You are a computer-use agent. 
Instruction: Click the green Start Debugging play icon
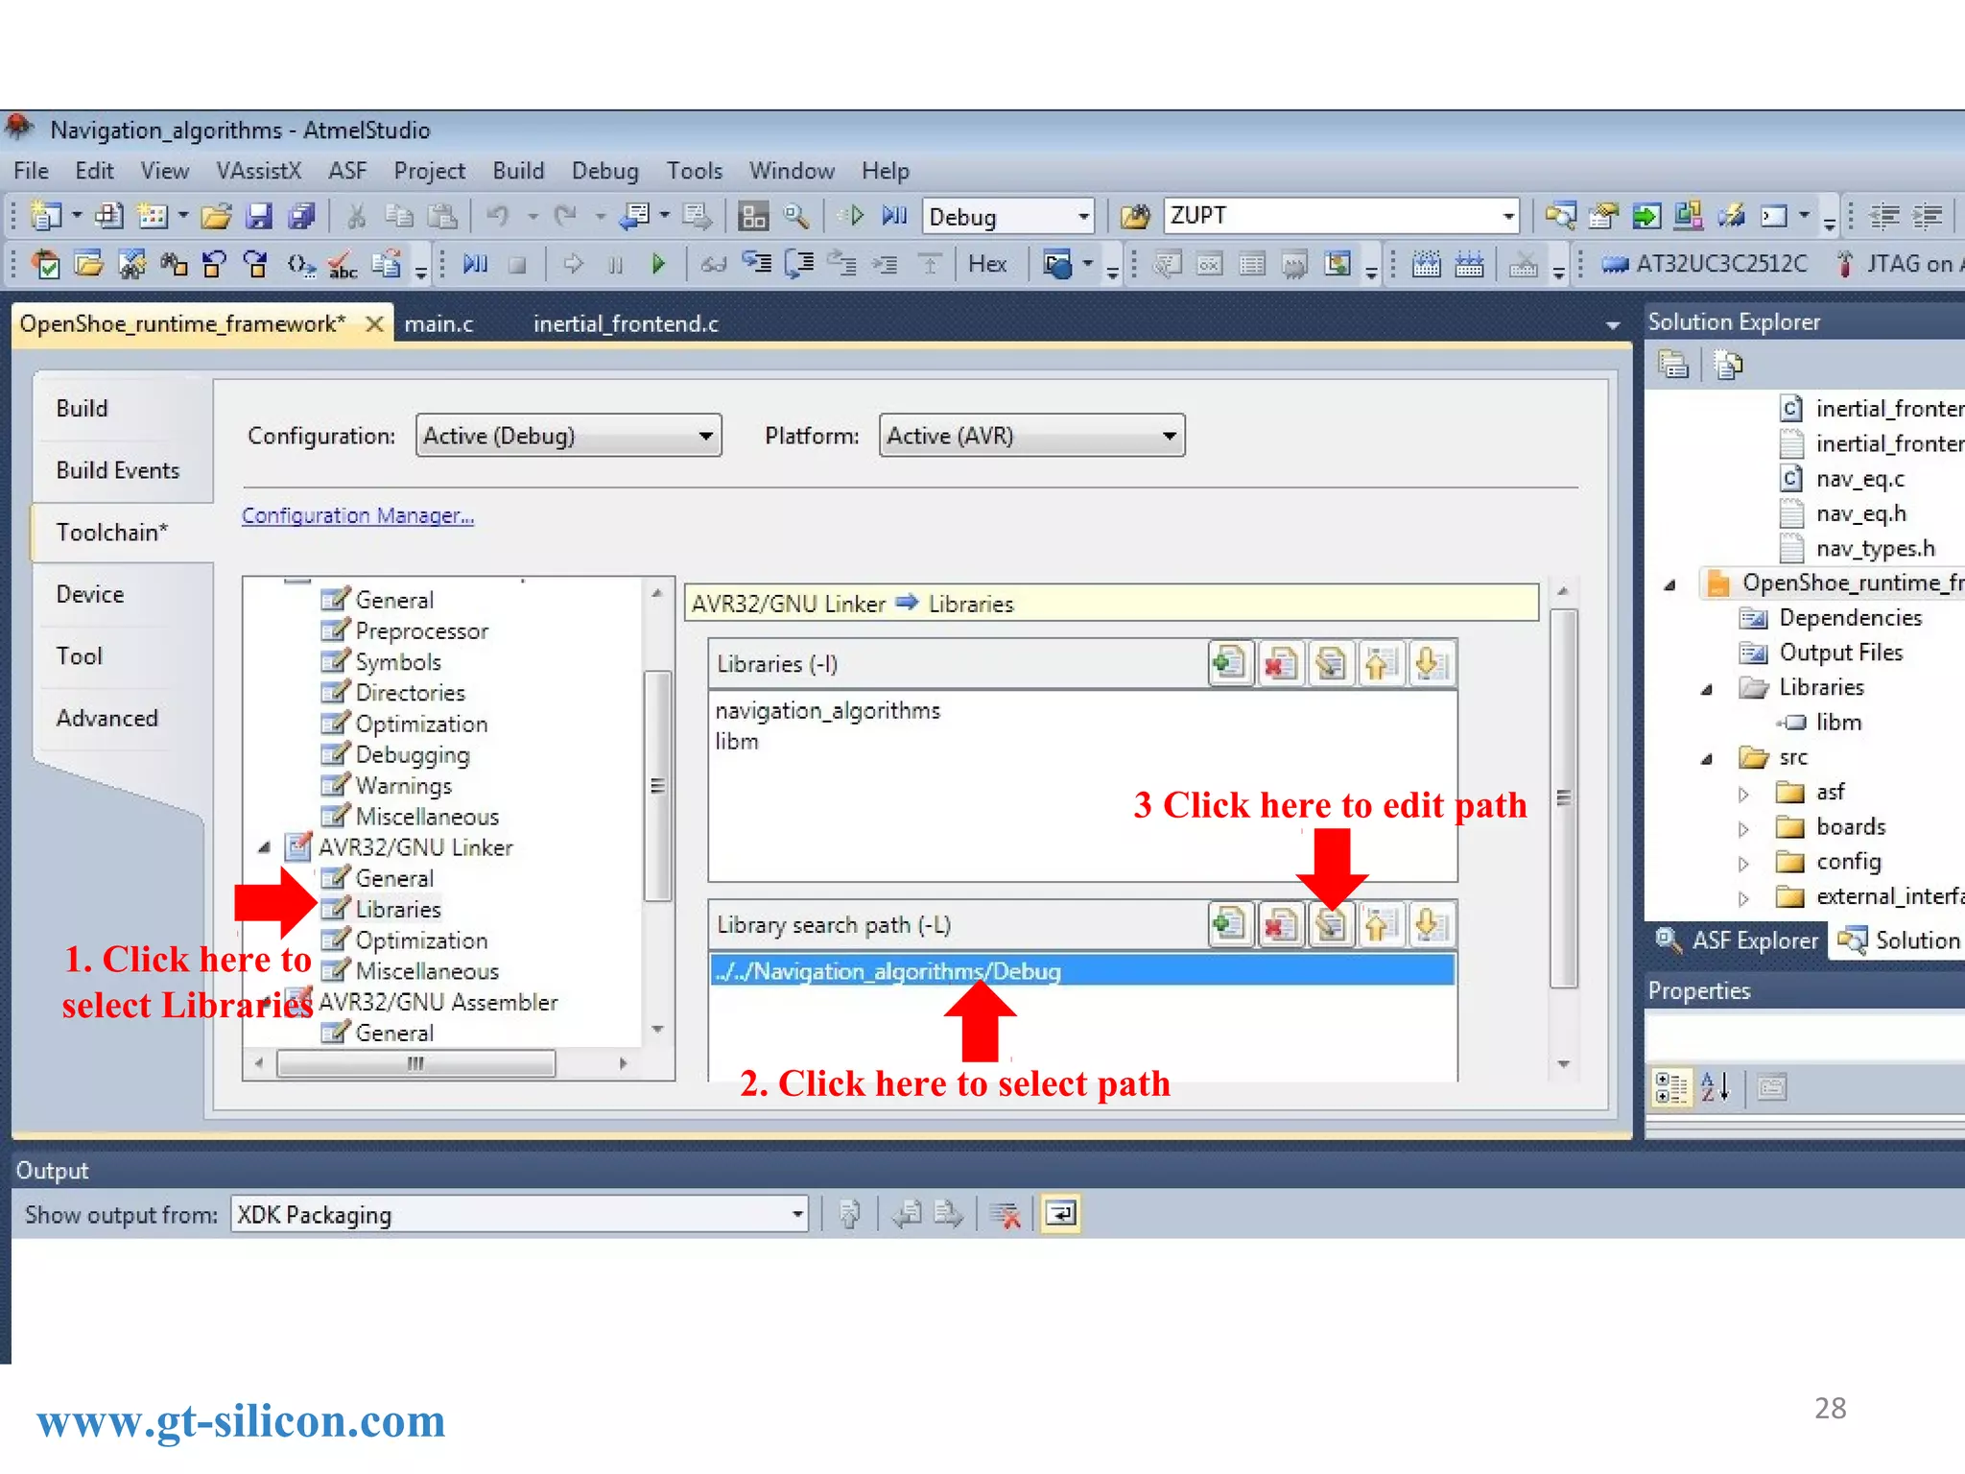click(658, 264)
